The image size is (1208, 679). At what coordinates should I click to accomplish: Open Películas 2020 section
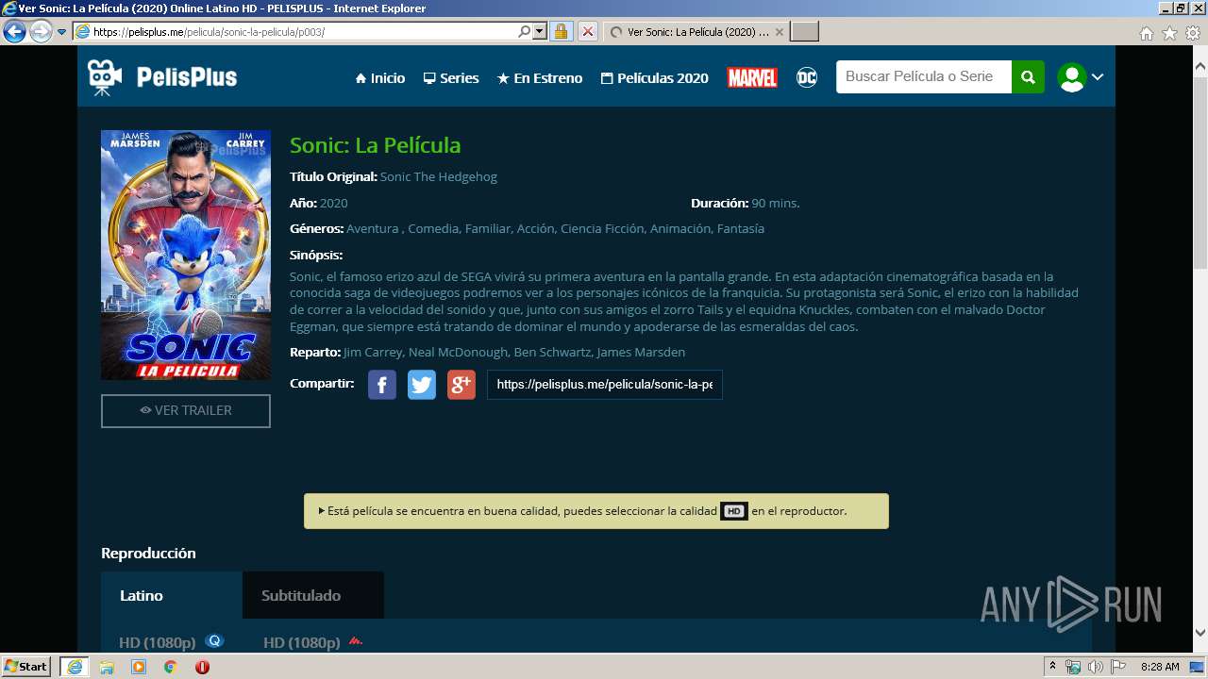tap(654, 78)
